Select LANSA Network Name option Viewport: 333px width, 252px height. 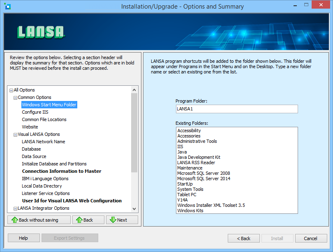point(44,142)
